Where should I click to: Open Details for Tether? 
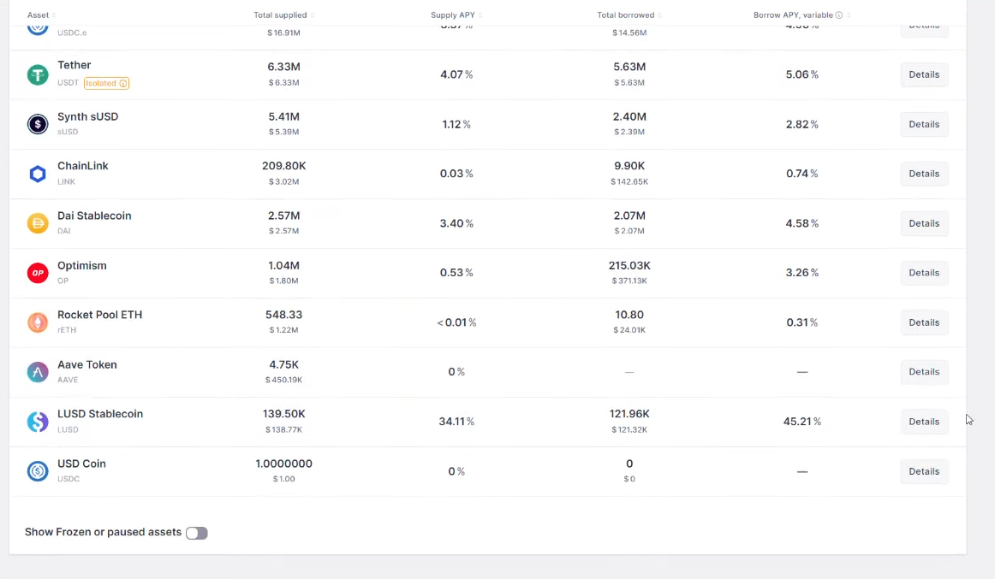coord(924,74)
